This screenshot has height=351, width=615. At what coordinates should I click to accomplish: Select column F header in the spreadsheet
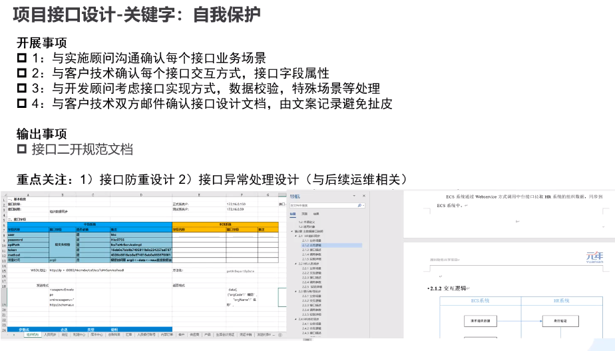pos(242,194)
